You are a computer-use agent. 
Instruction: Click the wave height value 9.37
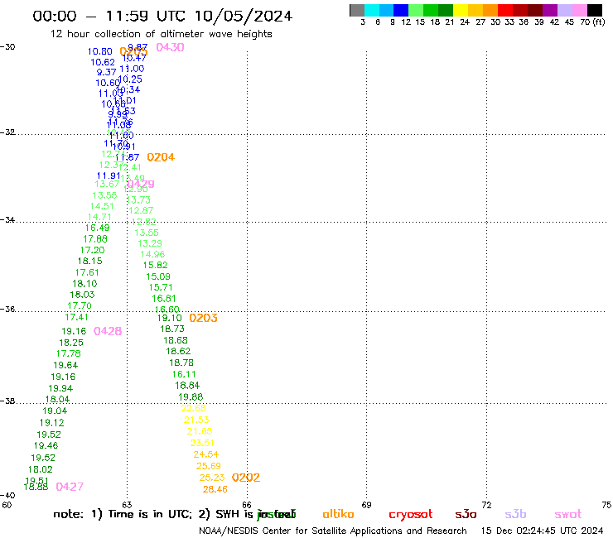click(x=106, y=73)
